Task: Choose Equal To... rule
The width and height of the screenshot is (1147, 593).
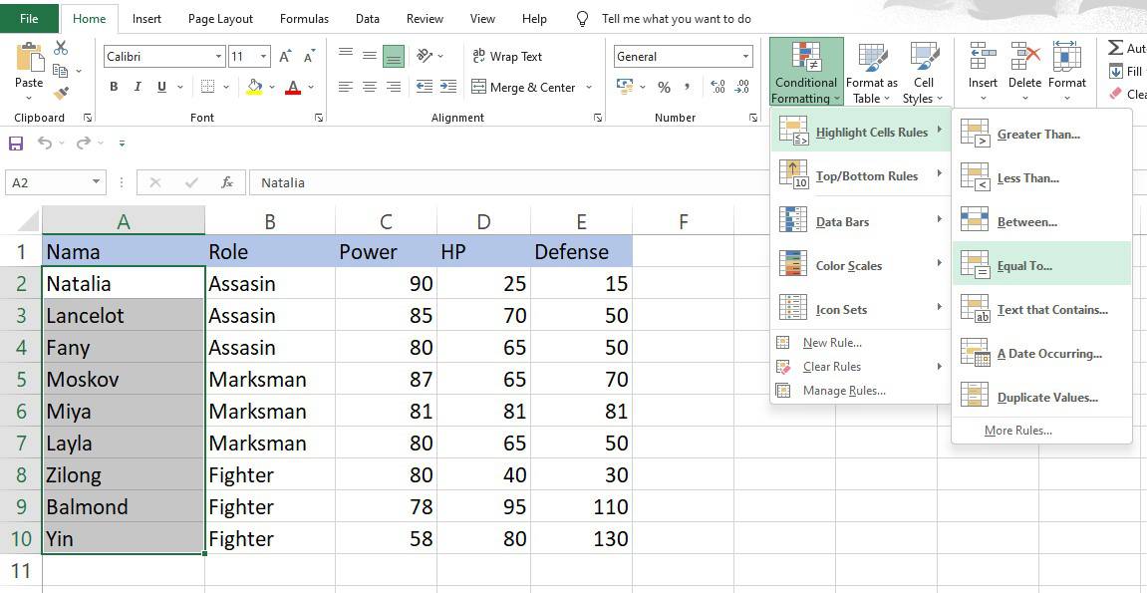Action: click(1041, 266)
